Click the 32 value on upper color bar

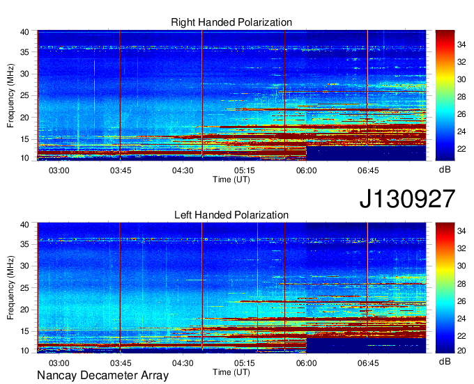(x=461, y=62)
